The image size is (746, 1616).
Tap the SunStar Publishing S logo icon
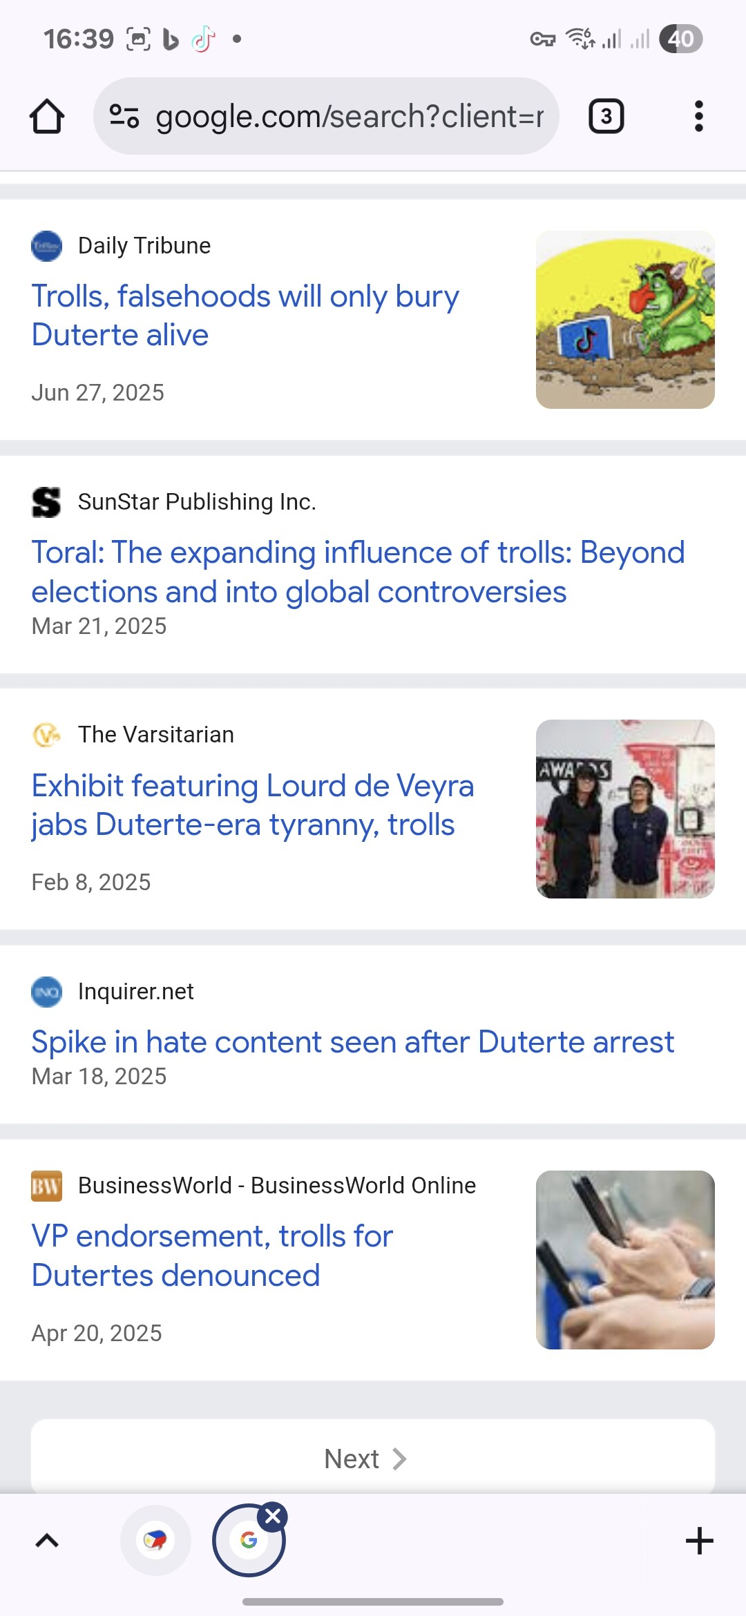pyautogui.click(x=46, y=502)
